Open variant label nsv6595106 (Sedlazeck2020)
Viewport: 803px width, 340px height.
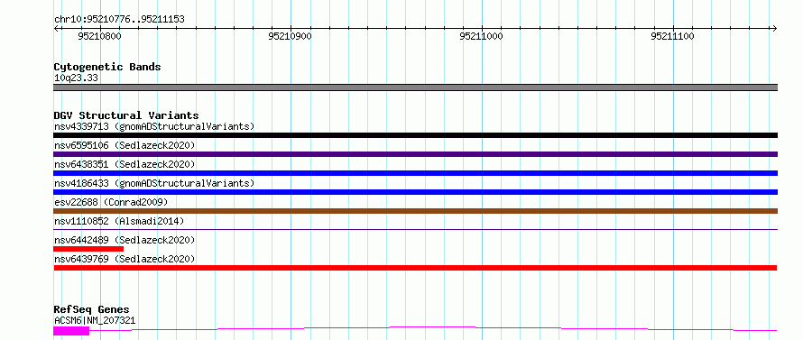125,145
